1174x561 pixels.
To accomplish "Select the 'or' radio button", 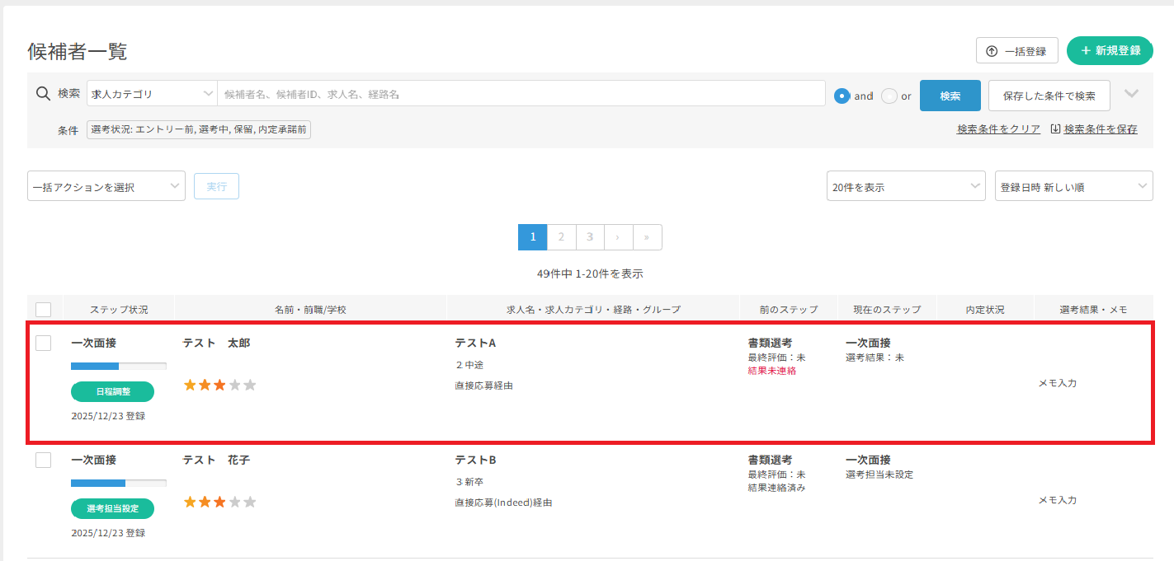I will [889, 96].
